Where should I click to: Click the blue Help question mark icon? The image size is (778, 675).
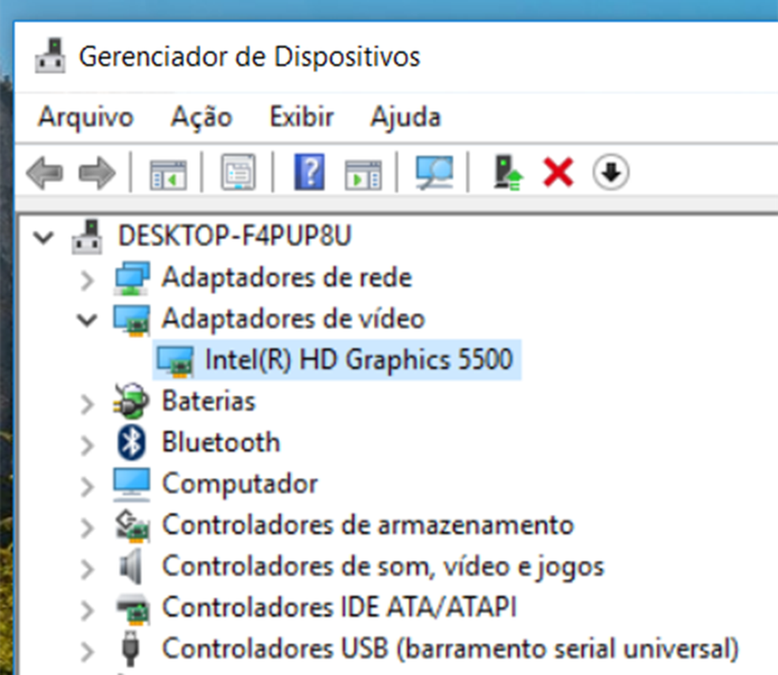click(310, 172)
